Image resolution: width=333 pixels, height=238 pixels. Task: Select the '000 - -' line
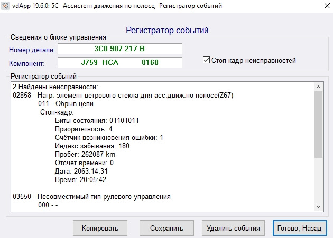click(x=48, y=205)
